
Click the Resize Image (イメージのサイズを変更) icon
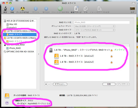pyautogui.click(x=100, y=9)
